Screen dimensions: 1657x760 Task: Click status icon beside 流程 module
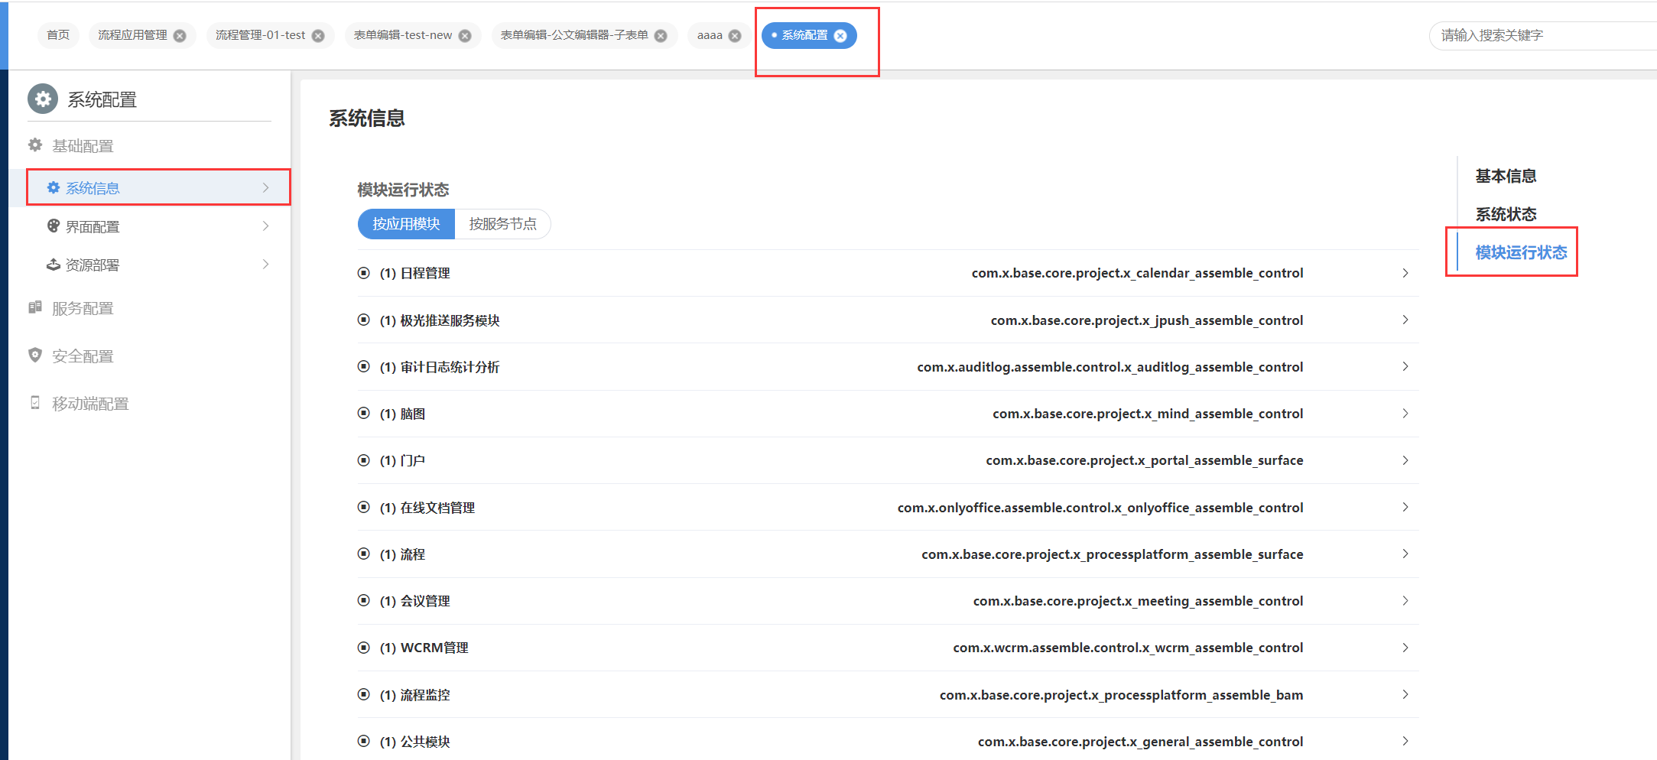(364, 554)
